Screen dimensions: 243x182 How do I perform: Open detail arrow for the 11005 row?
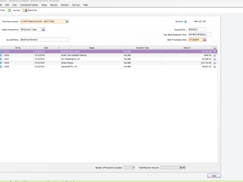click(x=1, y=52)
